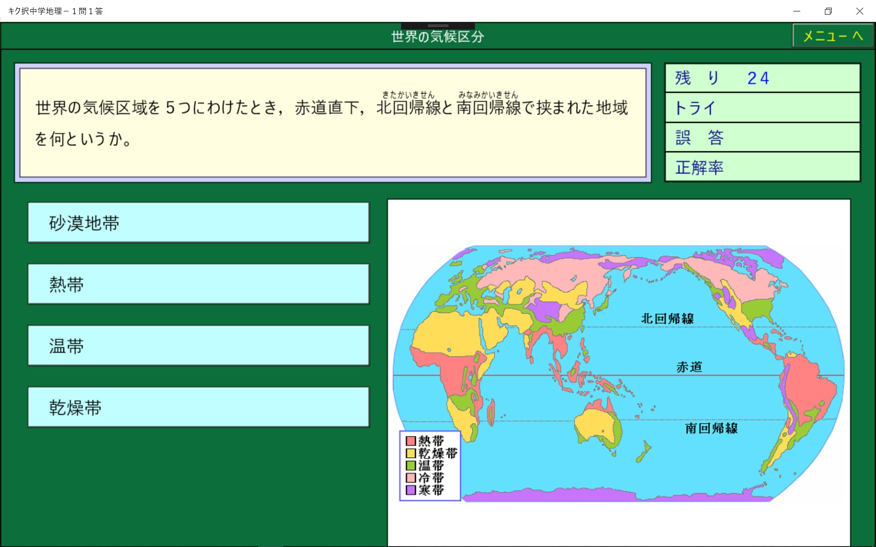Click the drag handle at top center
Screen dimensions: 876x547
438,26
